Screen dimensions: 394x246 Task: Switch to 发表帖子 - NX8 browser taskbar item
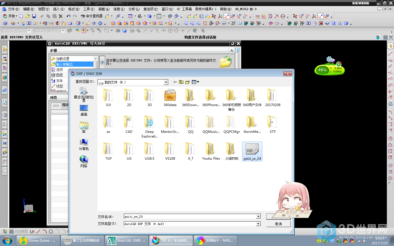click(215, 241)
